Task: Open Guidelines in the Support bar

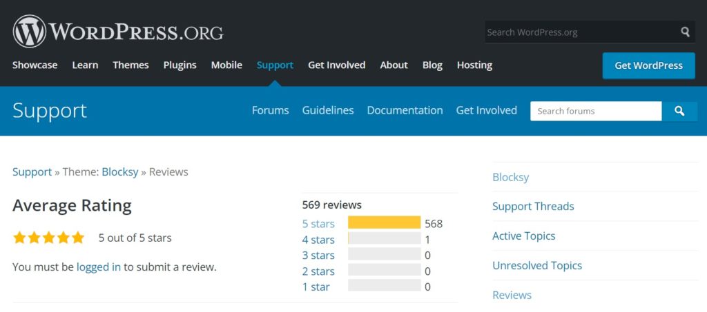Action: click(328, 110)
